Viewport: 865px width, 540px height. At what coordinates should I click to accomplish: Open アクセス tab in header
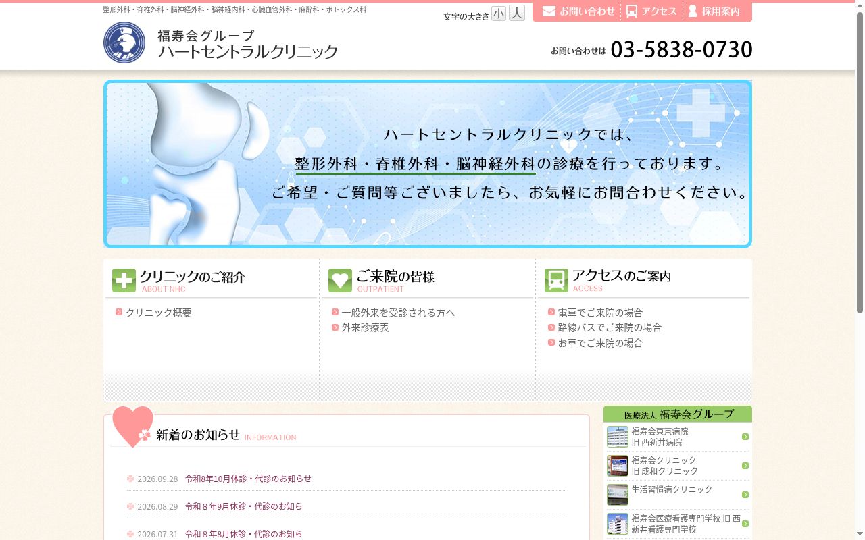click(651, 11)
